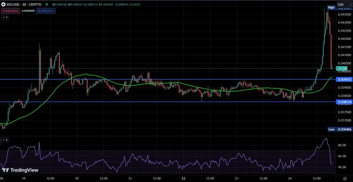Click the 80.00 RSI axis label
The height and width of the screenshot is (182, 353).
pos(342,145)
